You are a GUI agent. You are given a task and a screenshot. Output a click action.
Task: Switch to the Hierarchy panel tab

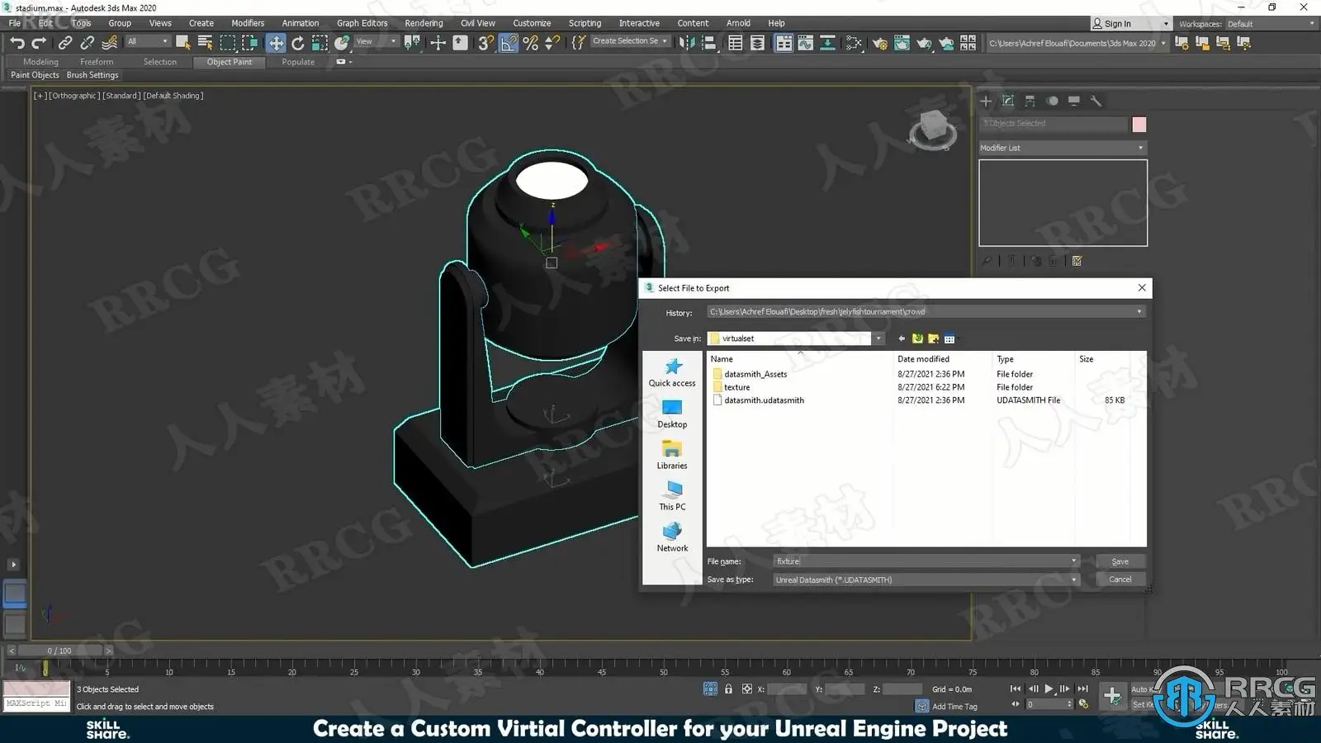(x=1030, y=101)
